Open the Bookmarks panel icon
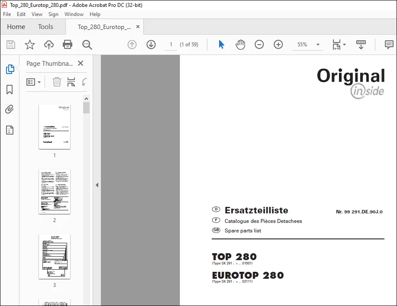 10,89
